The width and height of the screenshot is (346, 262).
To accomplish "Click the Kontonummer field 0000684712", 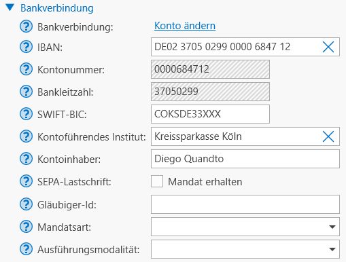I will 210,69.
